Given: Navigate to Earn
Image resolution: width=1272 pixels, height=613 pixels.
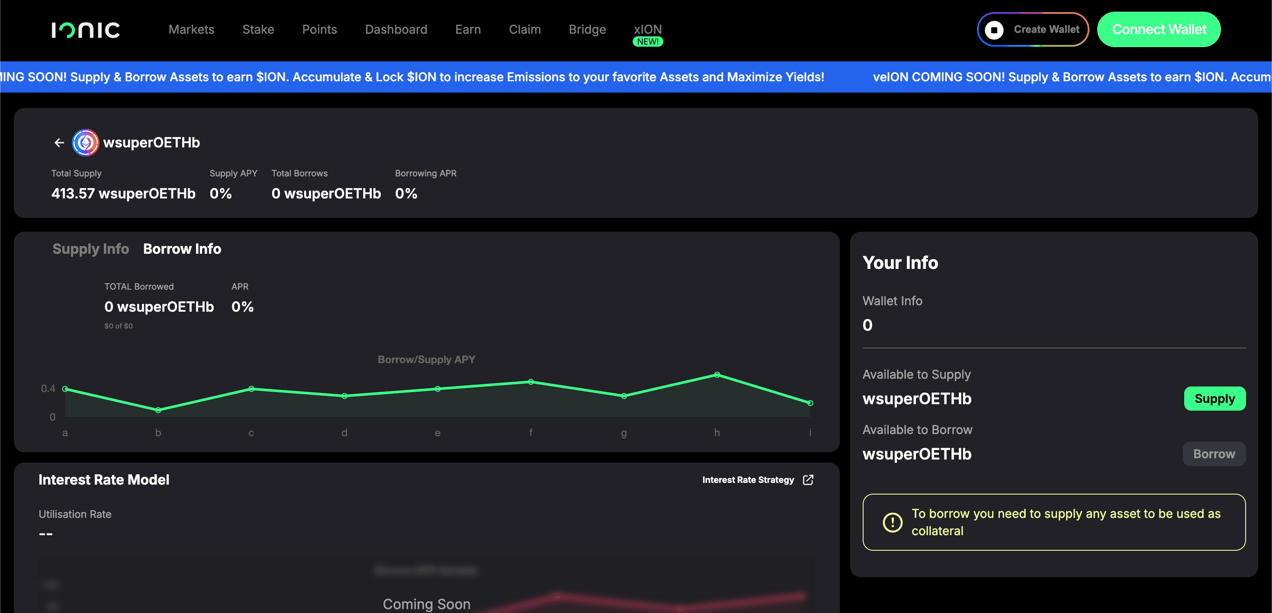Looking at the screenshot, I should [468, 30].
